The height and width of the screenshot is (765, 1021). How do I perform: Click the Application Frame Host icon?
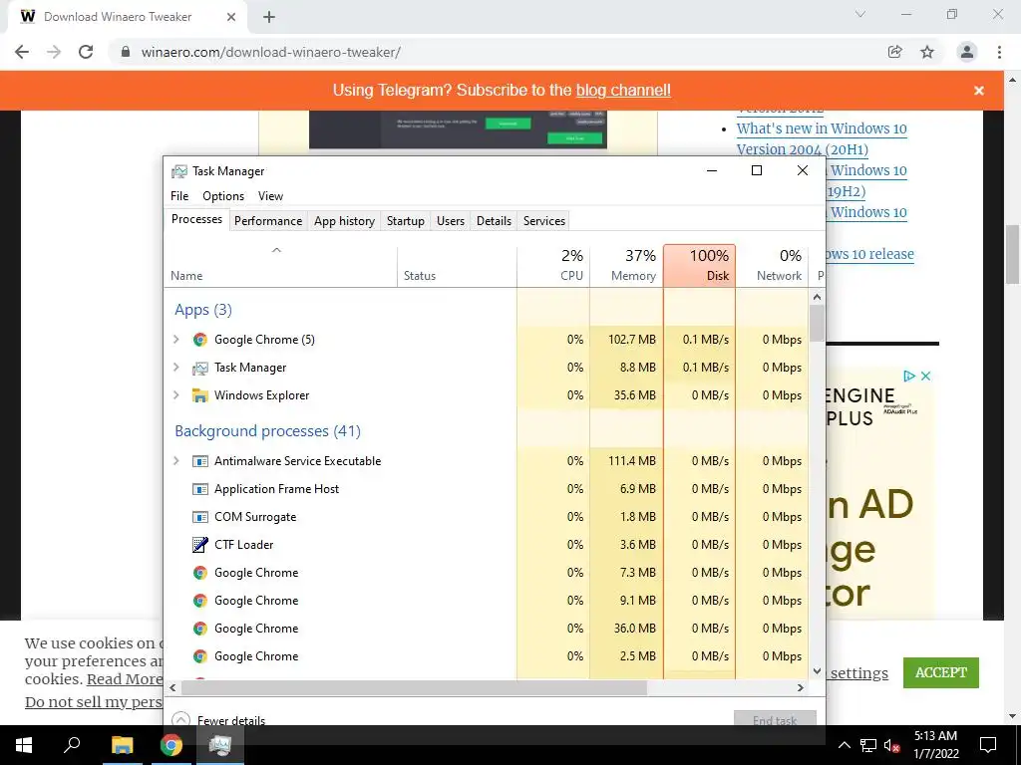pyautogui.click(x=199, y=489)
